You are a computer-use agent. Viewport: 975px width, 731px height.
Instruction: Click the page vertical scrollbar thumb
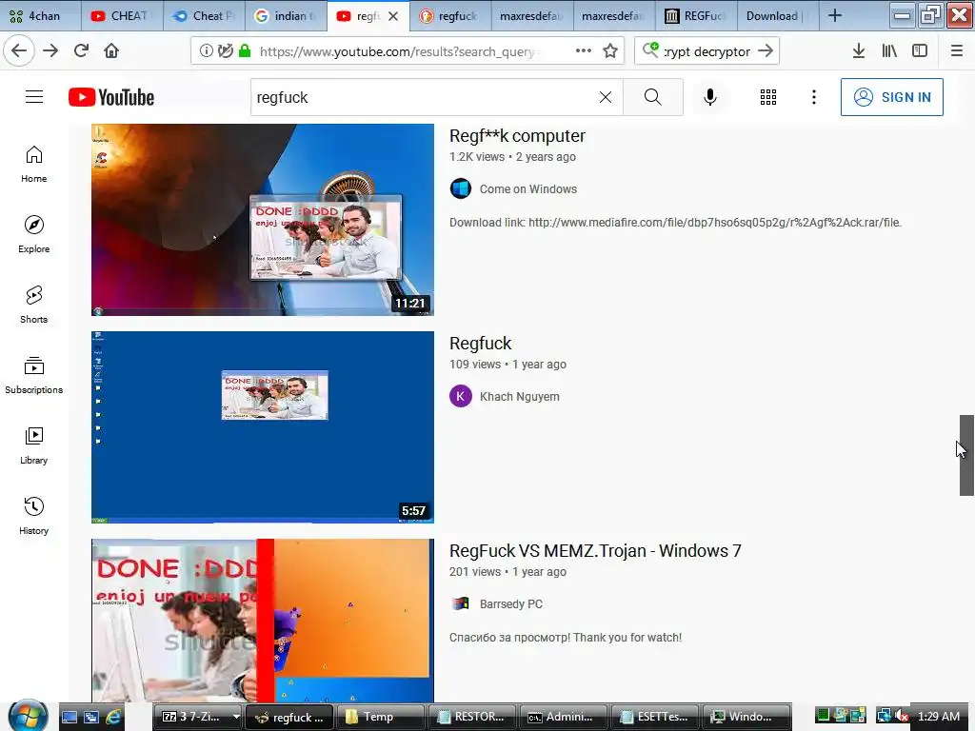tap(966, 455)
